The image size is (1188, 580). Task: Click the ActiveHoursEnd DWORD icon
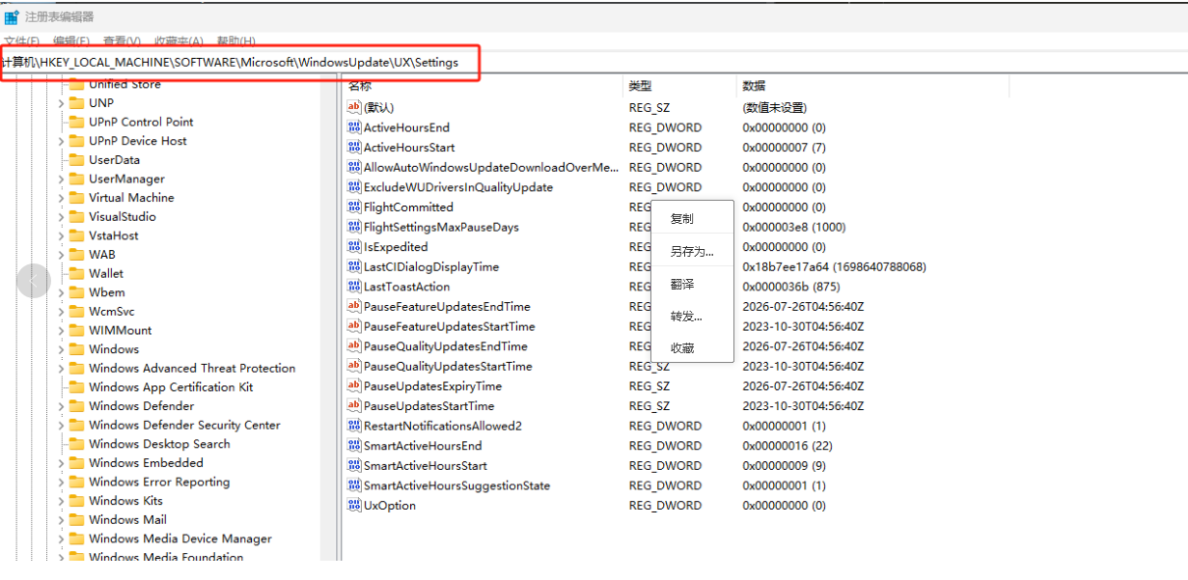click(x=354, y=127)
